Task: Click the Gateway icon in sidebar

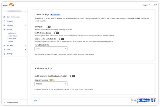Action: coord(4,25)
